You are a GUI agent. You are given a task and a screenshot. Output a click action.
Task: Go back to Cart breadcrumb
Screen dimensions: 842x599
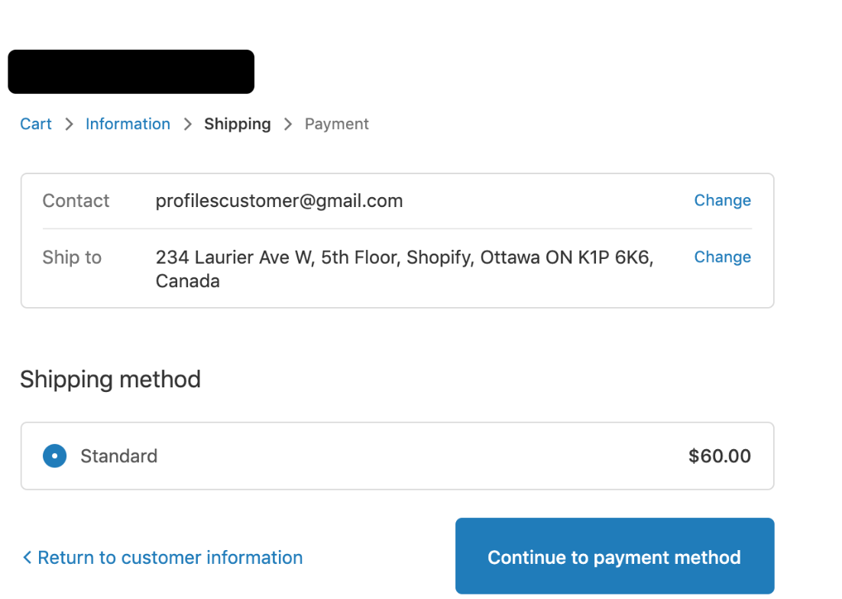pyautogui.click(x=36, y=124)
